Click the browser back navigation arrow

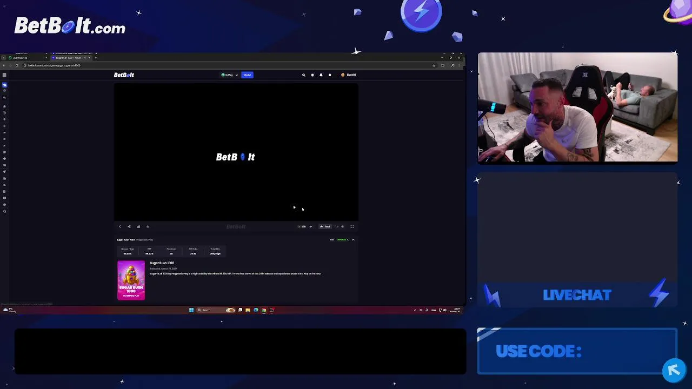[4, 65]
